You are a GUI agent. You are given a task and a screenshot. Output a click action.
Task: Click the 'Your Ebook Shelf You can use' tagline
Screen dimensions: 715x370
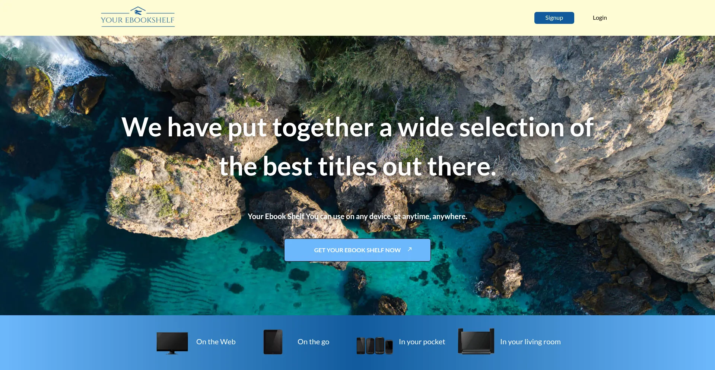pos(357,216)
